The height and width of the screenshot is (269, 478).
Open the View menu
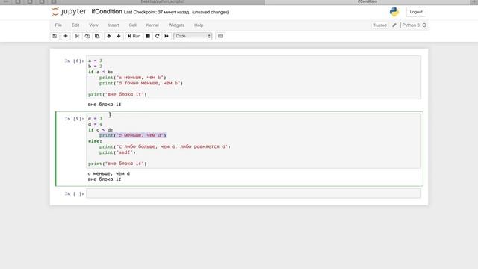(x=93, y=25)
